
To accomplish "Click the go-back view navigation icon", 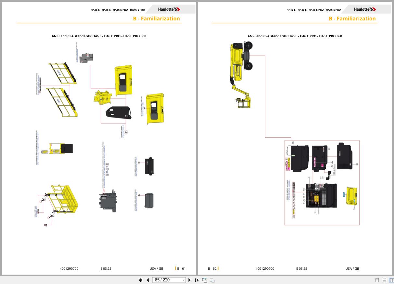I will click(205, 280).
